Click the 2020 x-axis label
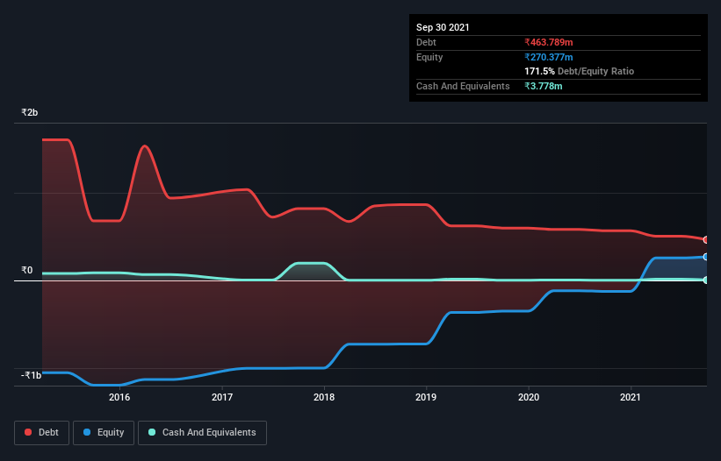 pyautogui.click(x=529, y=397)
